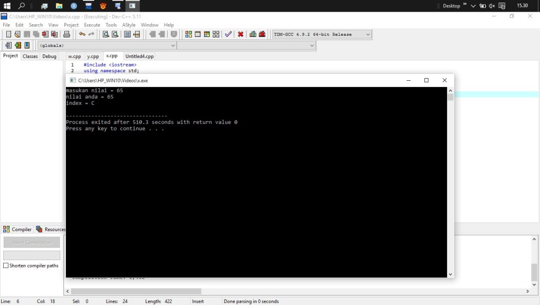
Task: Click the Windows Start button in taskbar
Action: [7, 6]
